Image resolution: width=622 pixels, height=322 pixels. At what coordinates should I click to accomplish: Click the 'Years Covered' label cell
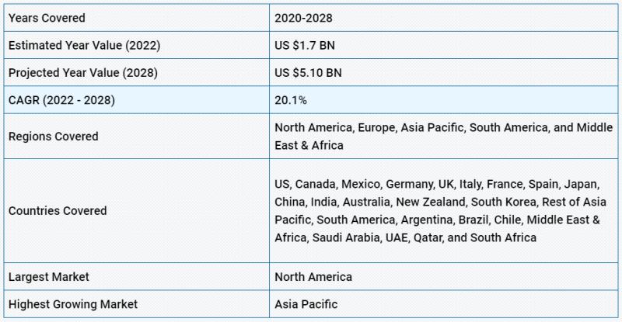pyautogui.click(x=47, y=17)
